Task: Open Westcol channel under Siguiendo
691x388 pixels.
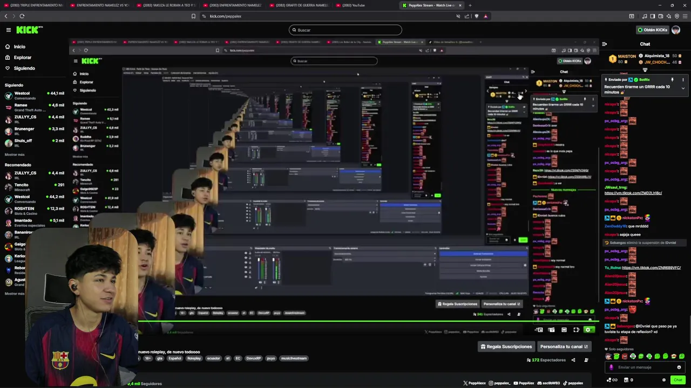Action: pyautogui.click(x=35, y=95)
